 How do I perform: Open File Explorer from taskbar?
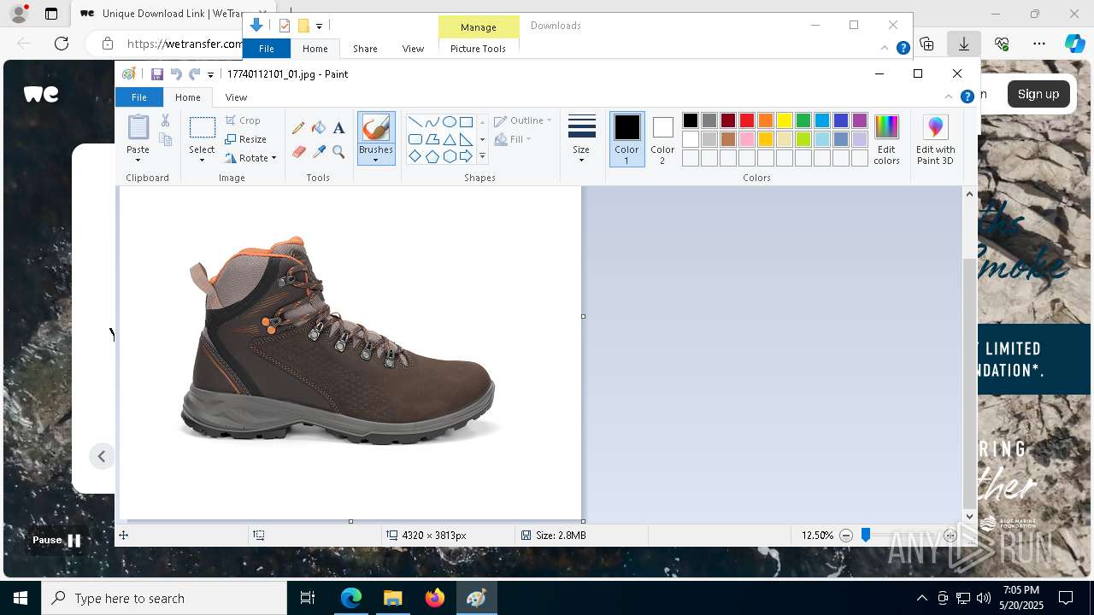[x=392, y=598]
